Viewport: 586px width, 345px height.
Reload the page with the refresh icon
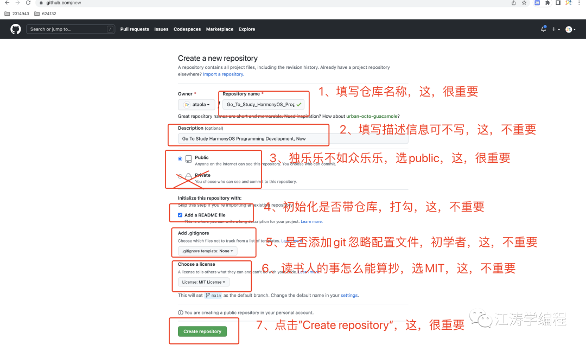tap(28, 3)
